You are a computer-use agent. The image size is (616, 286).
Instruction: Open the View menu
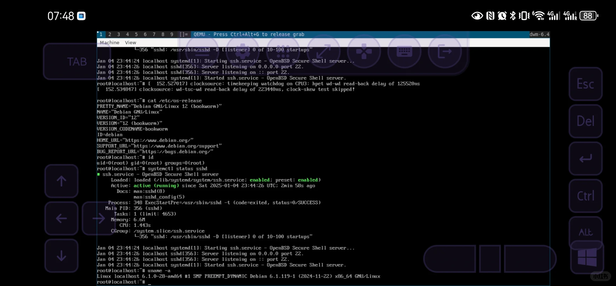[130, 43]
